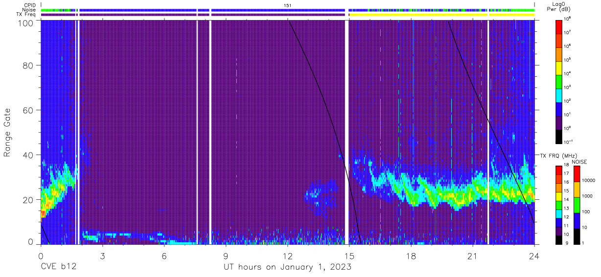Click the '21' tick on UT hours axis
This screenshot has height=277, width=601.
point(472,255)
